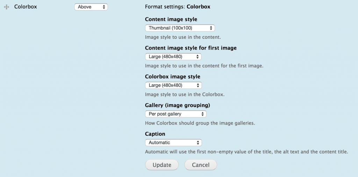The image size is (358, 177).
Task: Click the Content image style label
Action: 171,20
